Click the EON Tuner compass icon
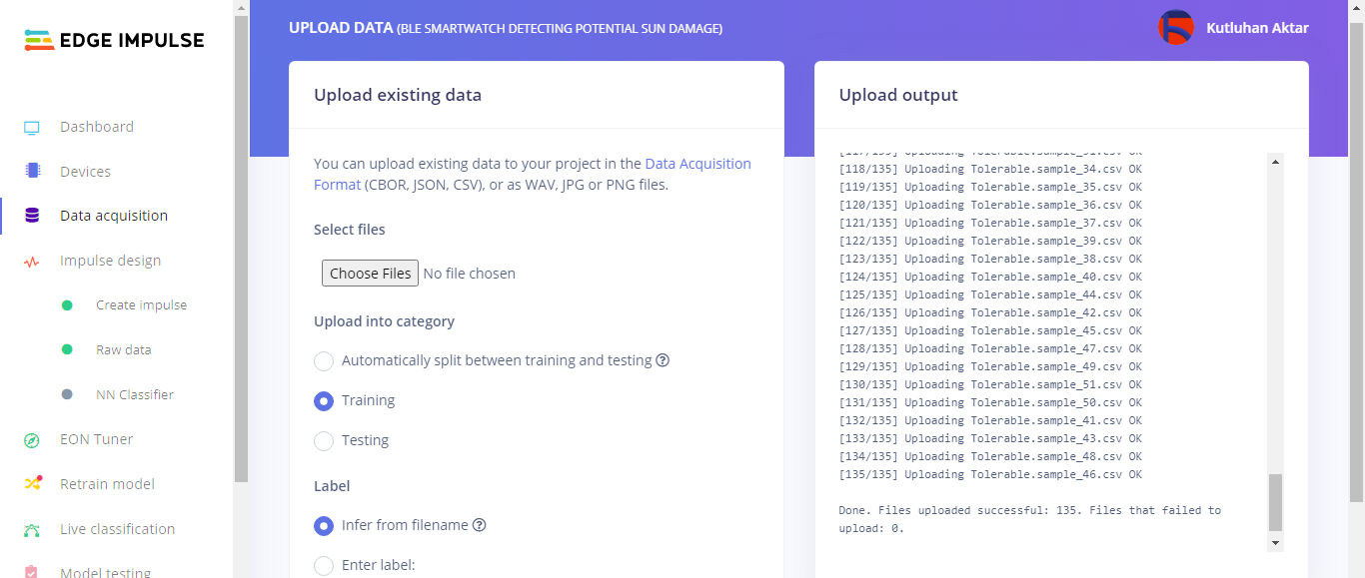The height and width of the screenshot is (578, 1365). click(32, 440)
